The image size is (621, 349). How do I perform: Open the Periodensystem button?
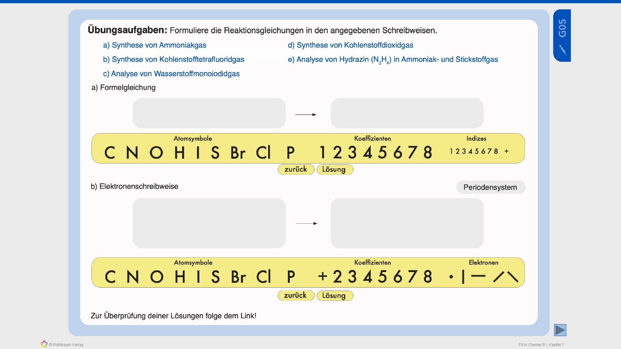[x=490, y=187]
